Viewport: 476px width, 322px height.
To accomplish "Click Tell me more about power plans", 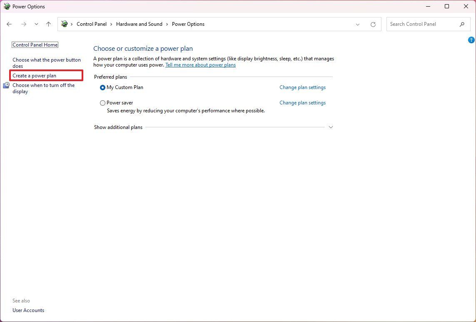I will pyautogui.click(x=200, y=65).
